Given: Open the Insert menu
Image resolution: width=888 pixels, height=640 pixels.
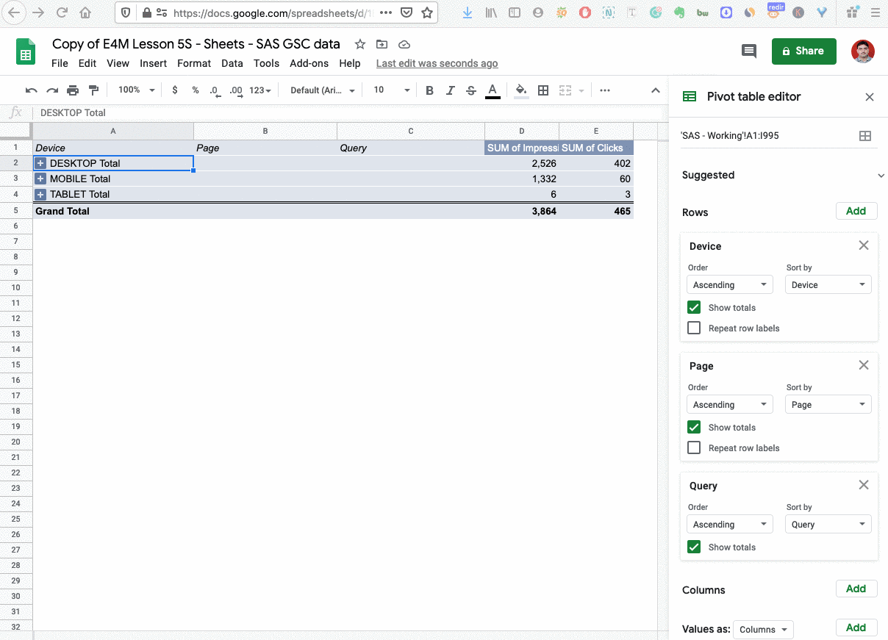Looking at the screenshot, I should pyautogui.click(x=153, y=63).
